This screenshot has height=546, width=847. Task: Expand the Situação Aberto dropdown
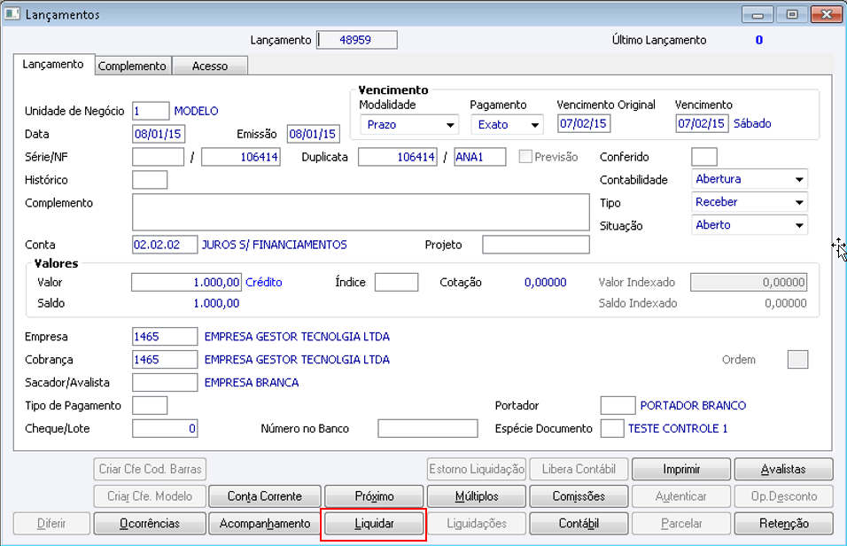(x=750, y=225)
